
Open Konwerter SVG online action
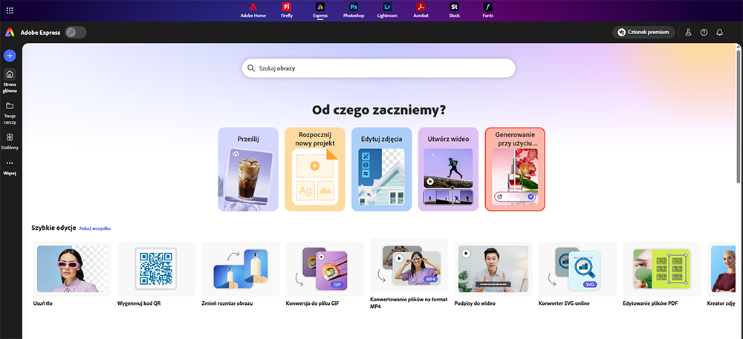click(577, 269)
